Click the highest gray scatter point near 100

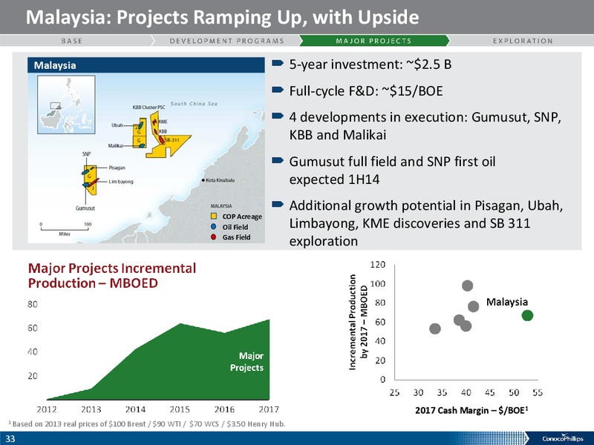(468, 286)
